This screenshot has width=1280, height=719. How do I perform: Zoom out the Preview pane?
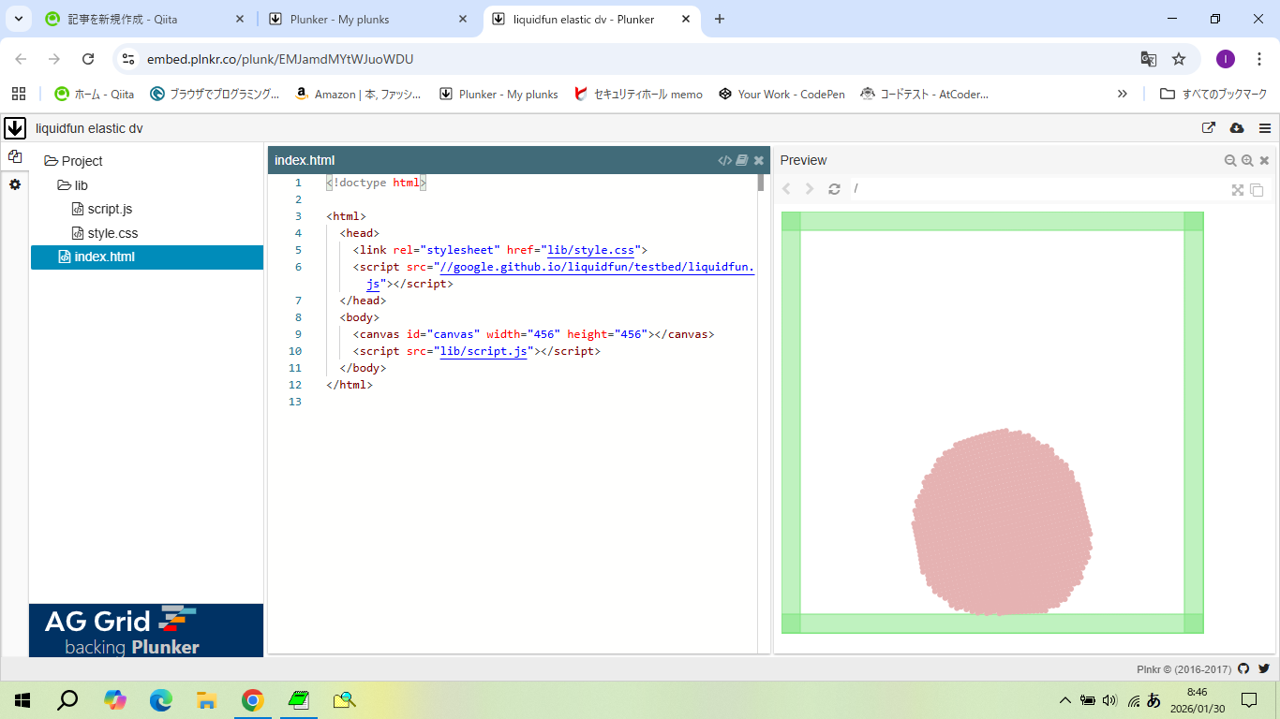[1230, 160]
